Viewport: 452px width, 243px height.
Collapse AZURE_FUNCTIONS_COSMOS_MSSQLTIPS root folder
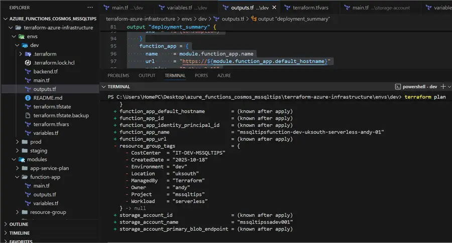point(6,19)
